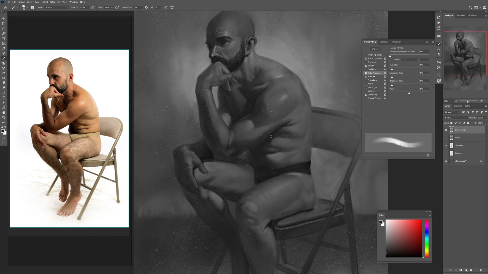Viewport: 488px width, 274px height.
Task: Select the Move tool
Action: [4, 19]
